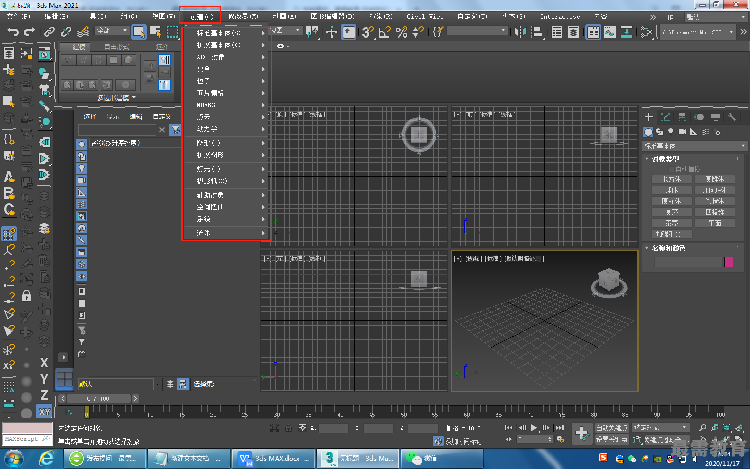This screenshot has height=469, width=750.
Task: Select the Link objects chain icon
Action: point(49,32)
